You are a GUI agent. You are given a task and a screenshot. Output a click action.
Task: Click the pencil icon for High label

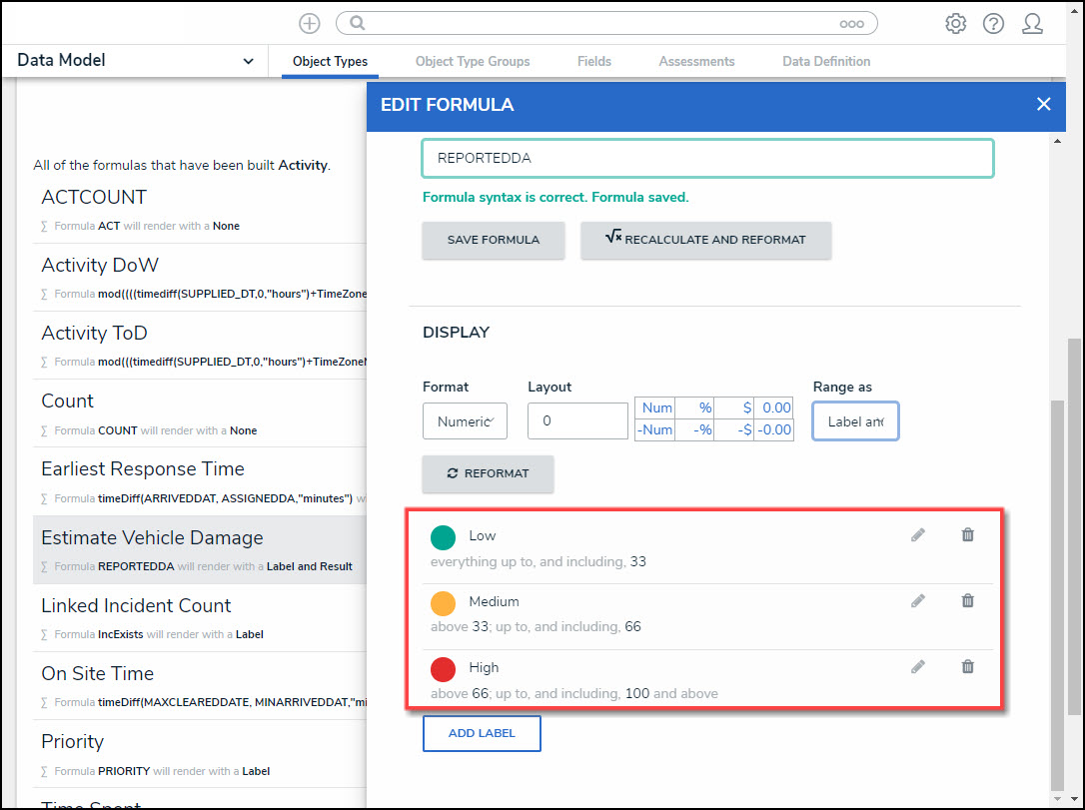[x=918, y=667]
